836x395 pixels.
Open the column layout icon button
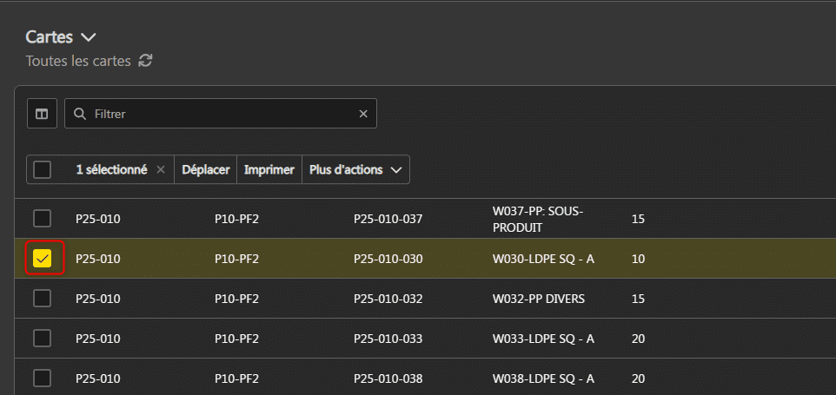[x=42, y=114]
